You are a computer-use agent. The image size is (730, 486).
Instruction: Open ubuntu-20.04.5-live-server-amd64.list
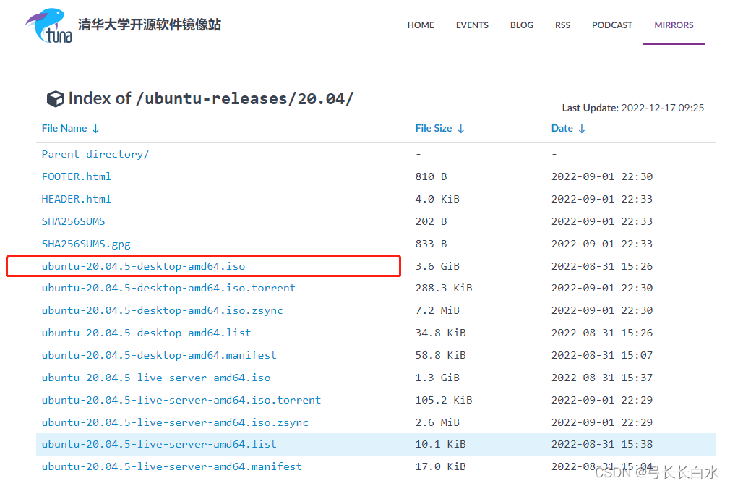(159, 444)
